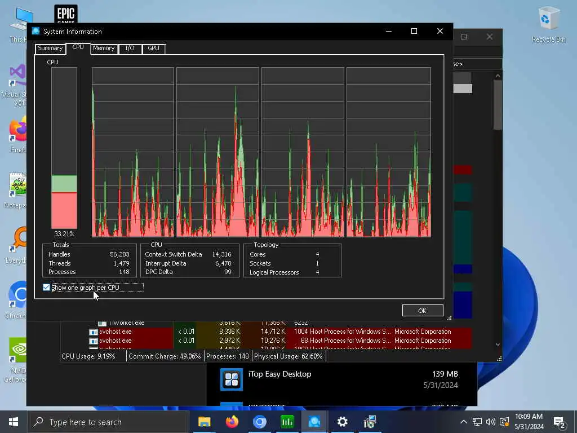Click the background window vertical scrollbar thumb
Screen dimensions: 577x433
pyautogui.click(x=498, y=105)
